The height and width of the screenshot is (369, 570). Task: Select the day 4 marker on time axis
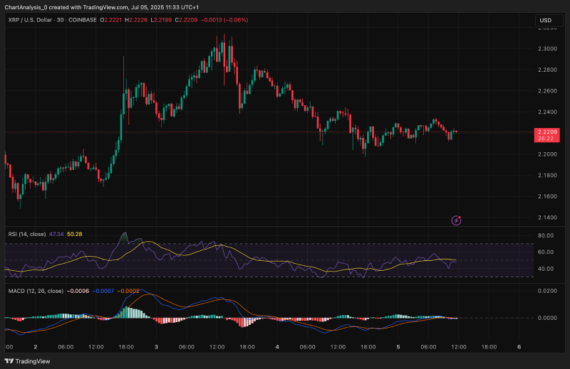click(x=277, y=347)
